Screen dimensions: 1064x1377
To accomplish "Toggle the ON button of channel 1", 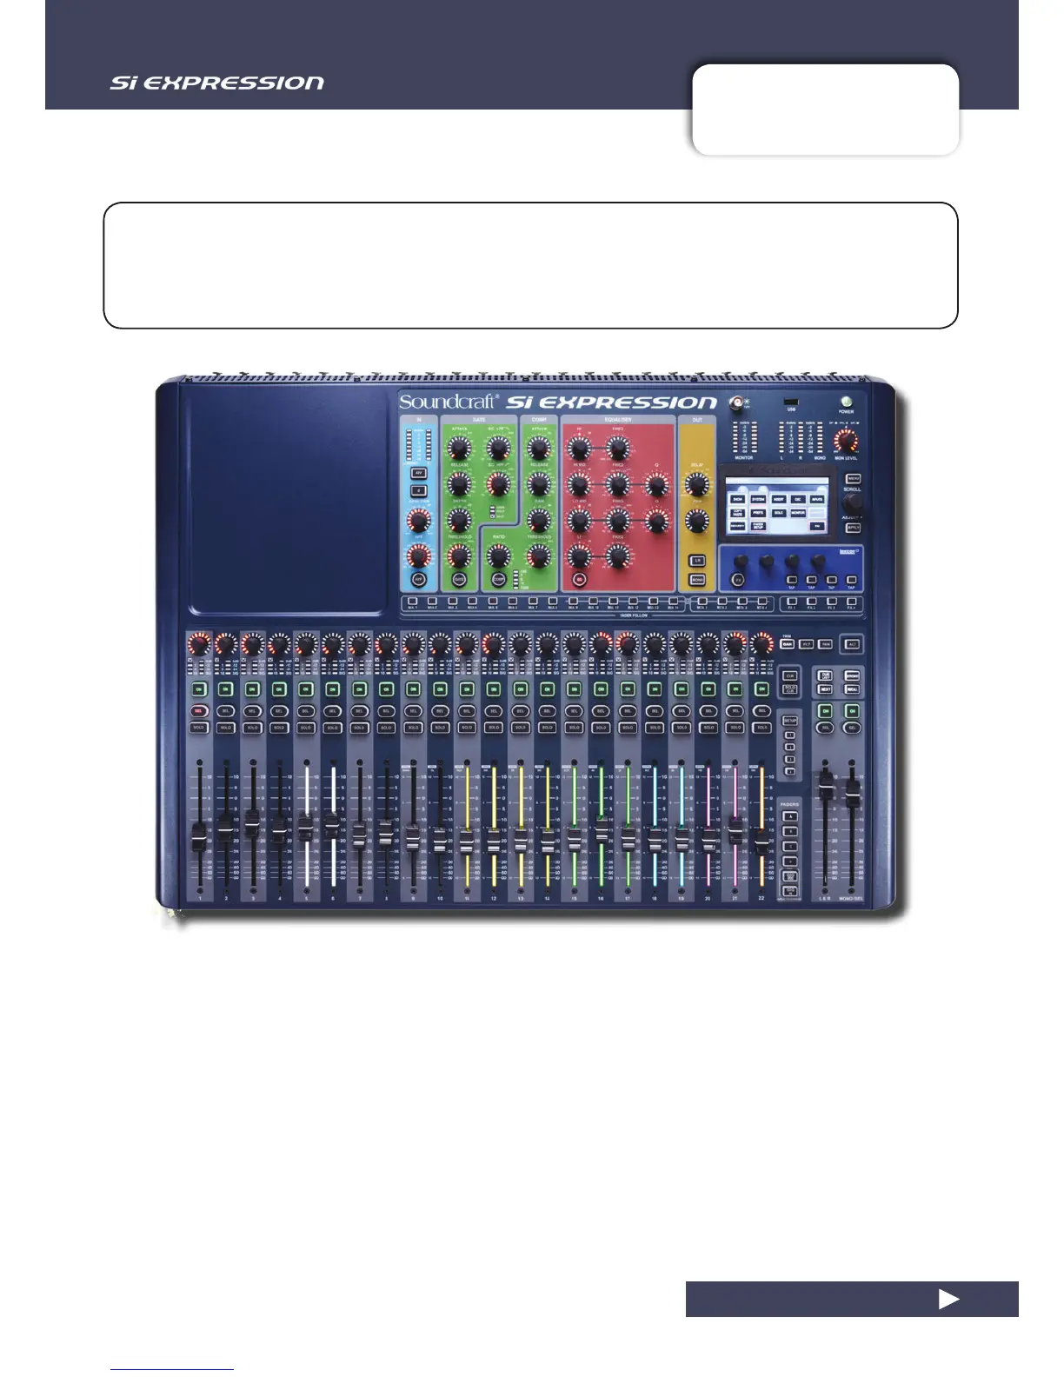I will [x=199, y=688].
